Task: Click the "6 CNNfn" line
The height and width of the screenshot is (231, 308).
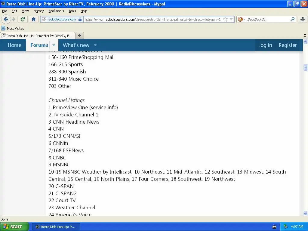Action: coord(58,143)
